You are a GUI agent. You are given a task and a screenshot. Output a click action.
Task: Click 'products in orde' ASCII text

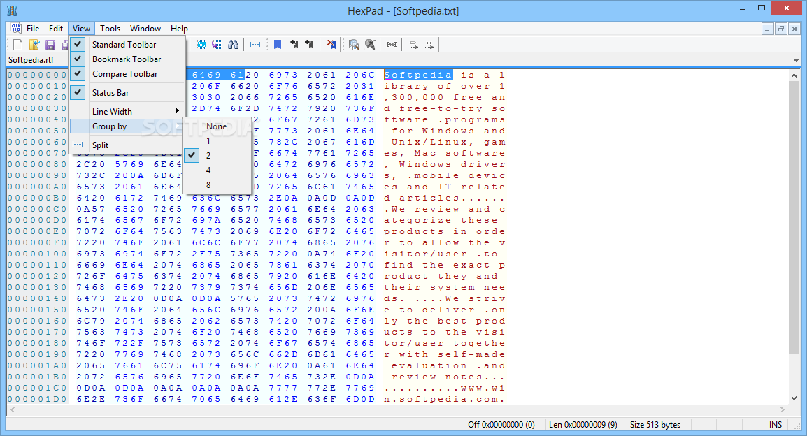tap(444, 231)
